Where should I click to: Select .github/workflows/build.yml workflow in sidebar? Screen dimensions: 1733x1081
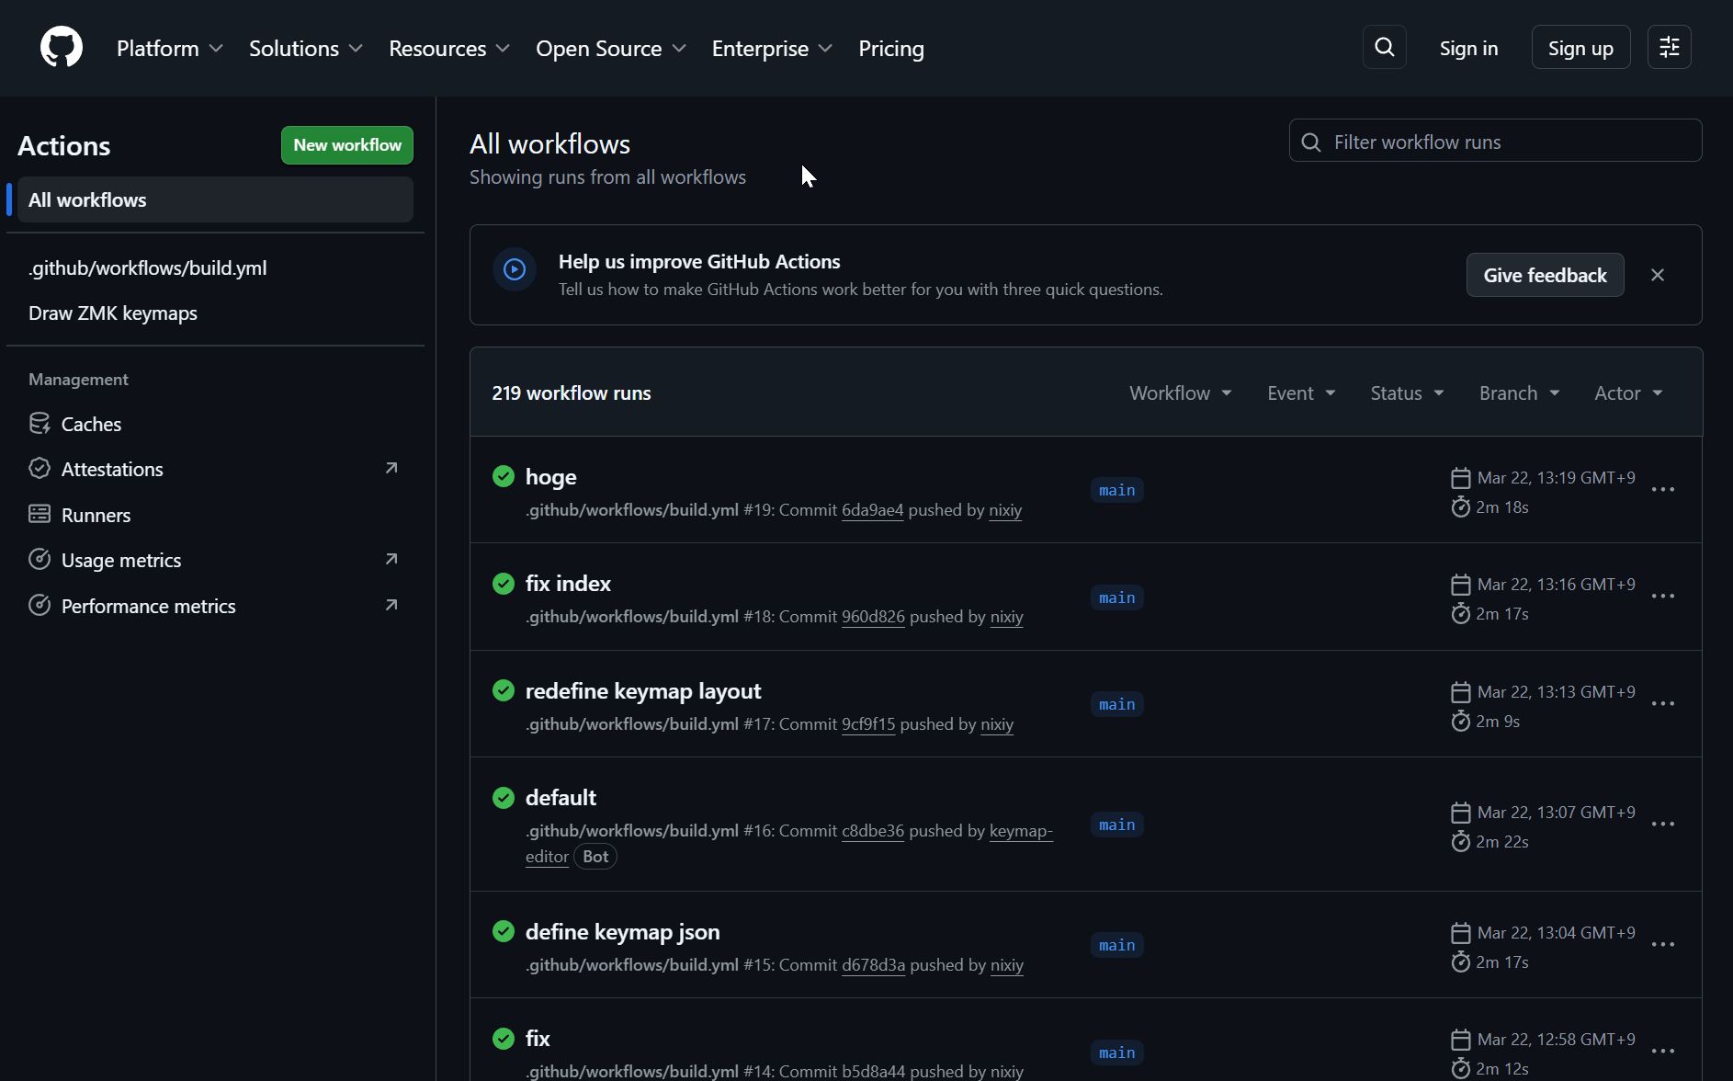pos(148,267)
